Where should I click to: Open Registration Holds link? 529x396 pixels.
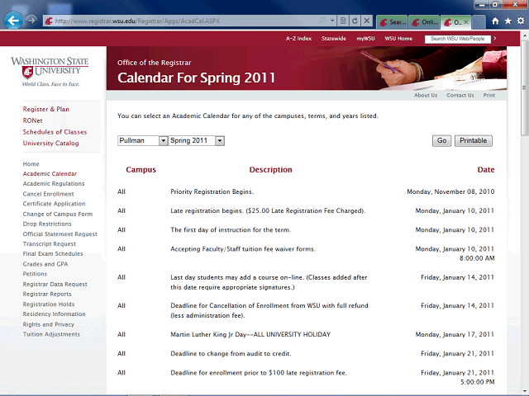click(49, 304)
